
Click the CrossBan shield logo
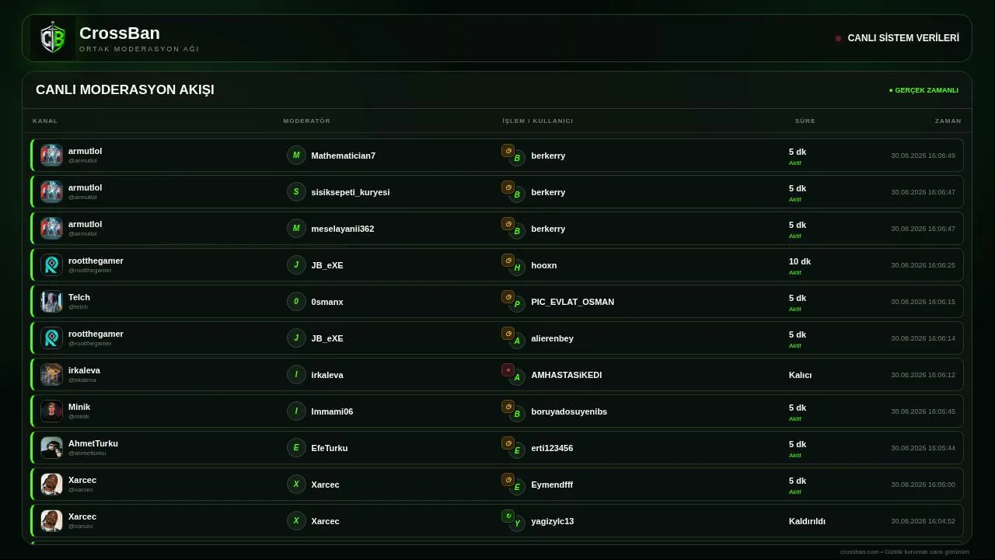click(53, 38)
